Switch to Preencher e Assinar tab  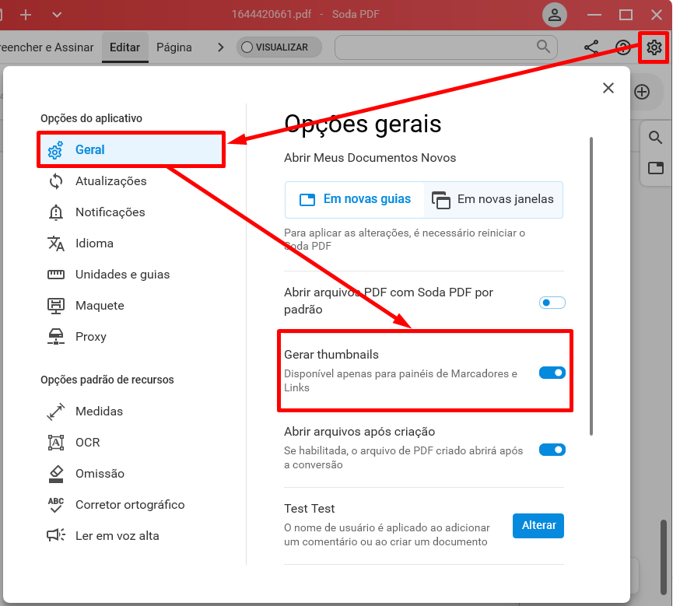[x=47, y=47]
